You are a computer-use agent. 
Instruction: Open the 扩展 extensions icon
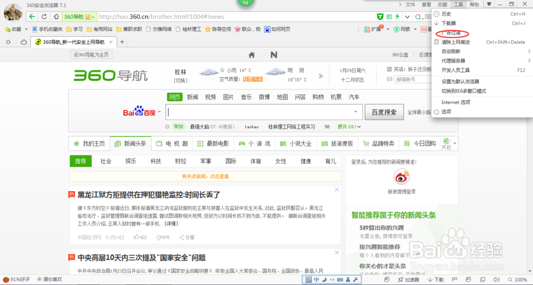[x=367, y=29]
